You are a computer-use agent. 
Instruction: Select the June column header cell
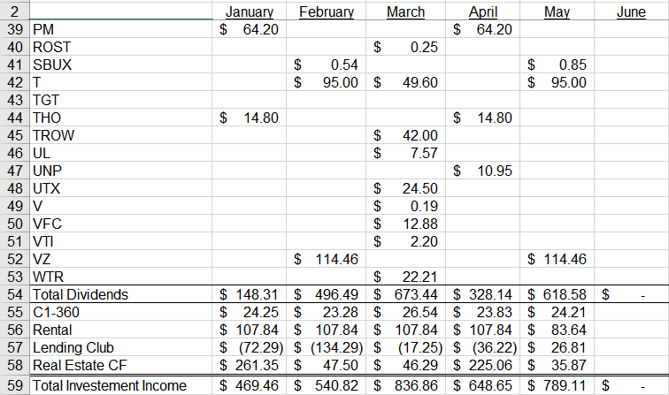[631, 11]
